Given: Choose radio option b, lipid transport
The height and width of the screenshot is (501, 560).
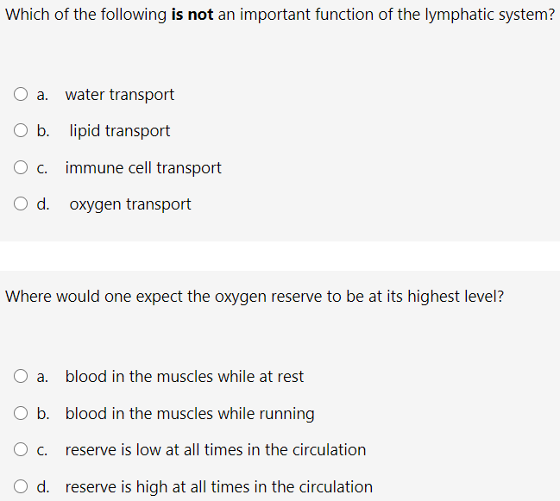Looking at the screenshot, I should click(x=21, y=130).
